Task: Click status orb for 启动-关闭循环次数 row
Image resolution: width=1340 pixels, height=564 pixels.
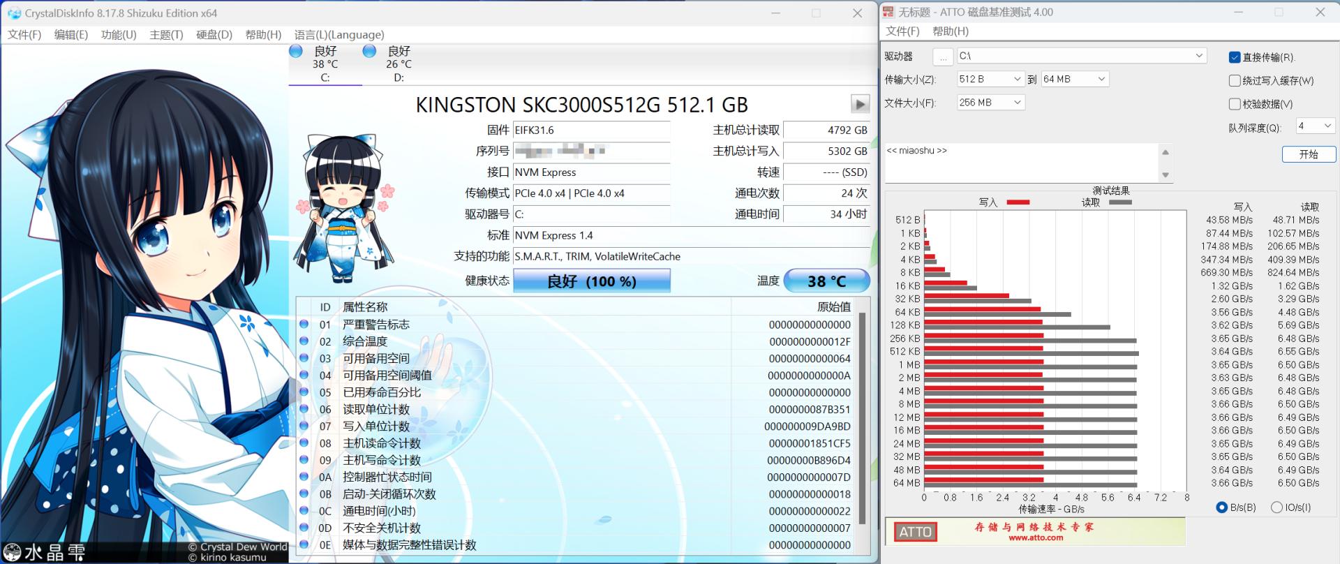Action: pyautogui.click(x=304, y=494)
